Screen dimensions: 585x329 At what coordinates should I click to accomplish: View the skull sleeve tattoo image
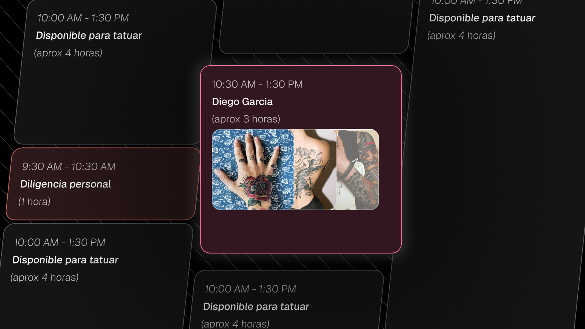(x=357, y=170)
